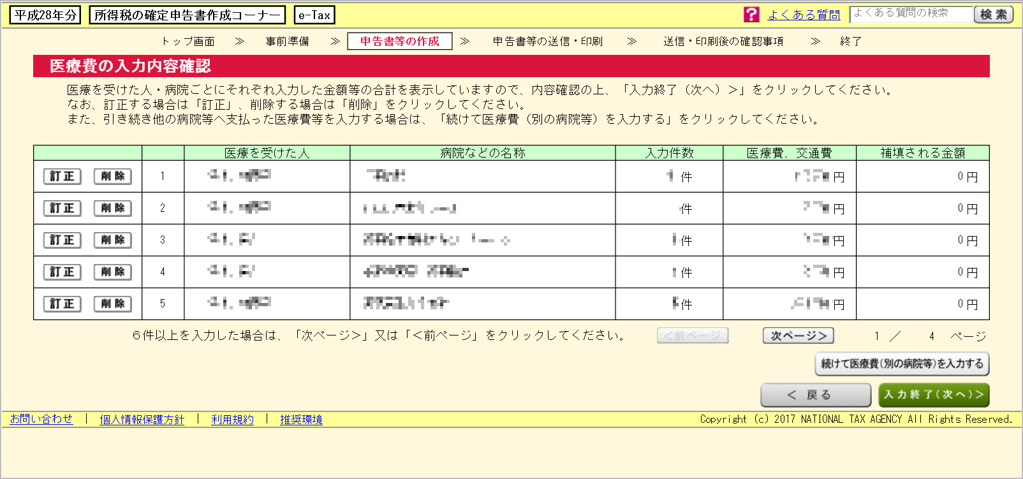Click the 訂正 button in row 5
This screenshot has width=1023, height=479.
pos(62,304)
